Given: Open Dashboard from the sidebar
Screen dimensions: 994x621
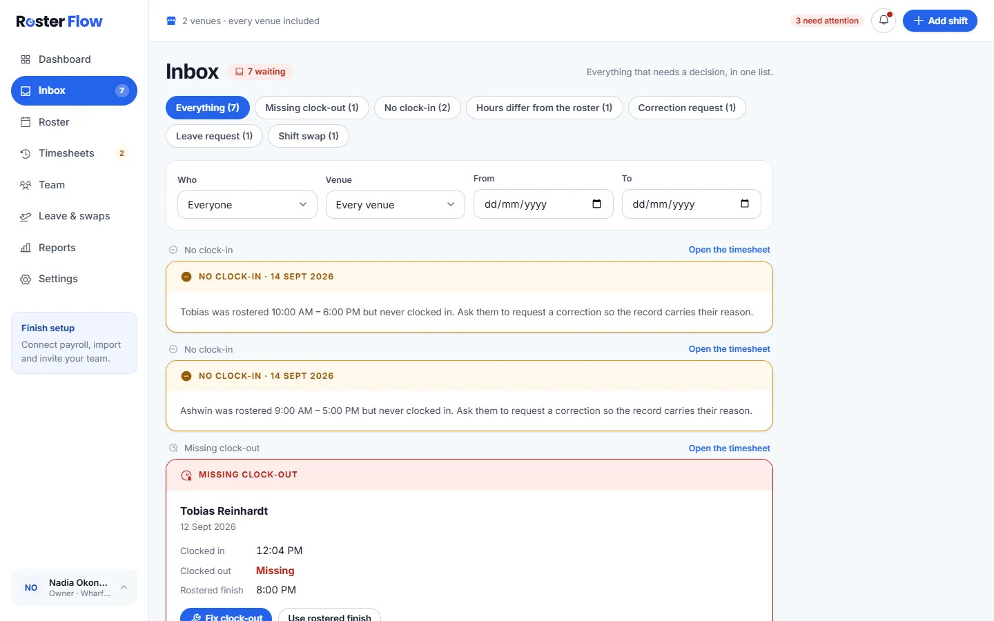Looking at the screenshot, I should [74, 59].
